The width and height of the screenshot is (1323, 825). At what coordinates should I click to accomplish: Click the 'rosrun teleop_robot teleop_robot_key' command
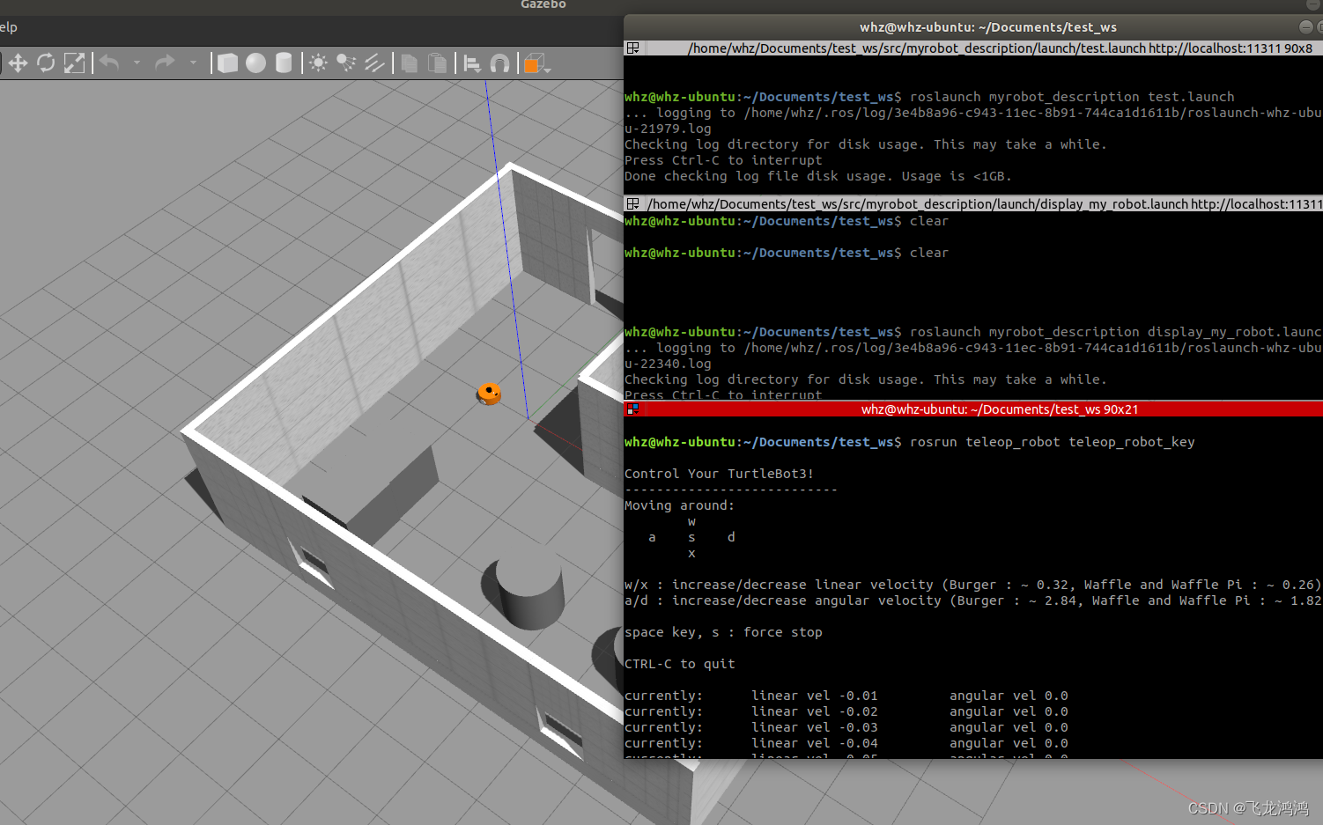pyautogui.click(x=1053, y=442)
